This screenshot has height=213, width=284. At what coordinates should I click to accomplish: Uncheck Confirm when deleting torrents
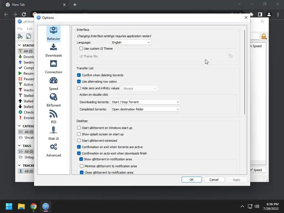click(79, 75)
